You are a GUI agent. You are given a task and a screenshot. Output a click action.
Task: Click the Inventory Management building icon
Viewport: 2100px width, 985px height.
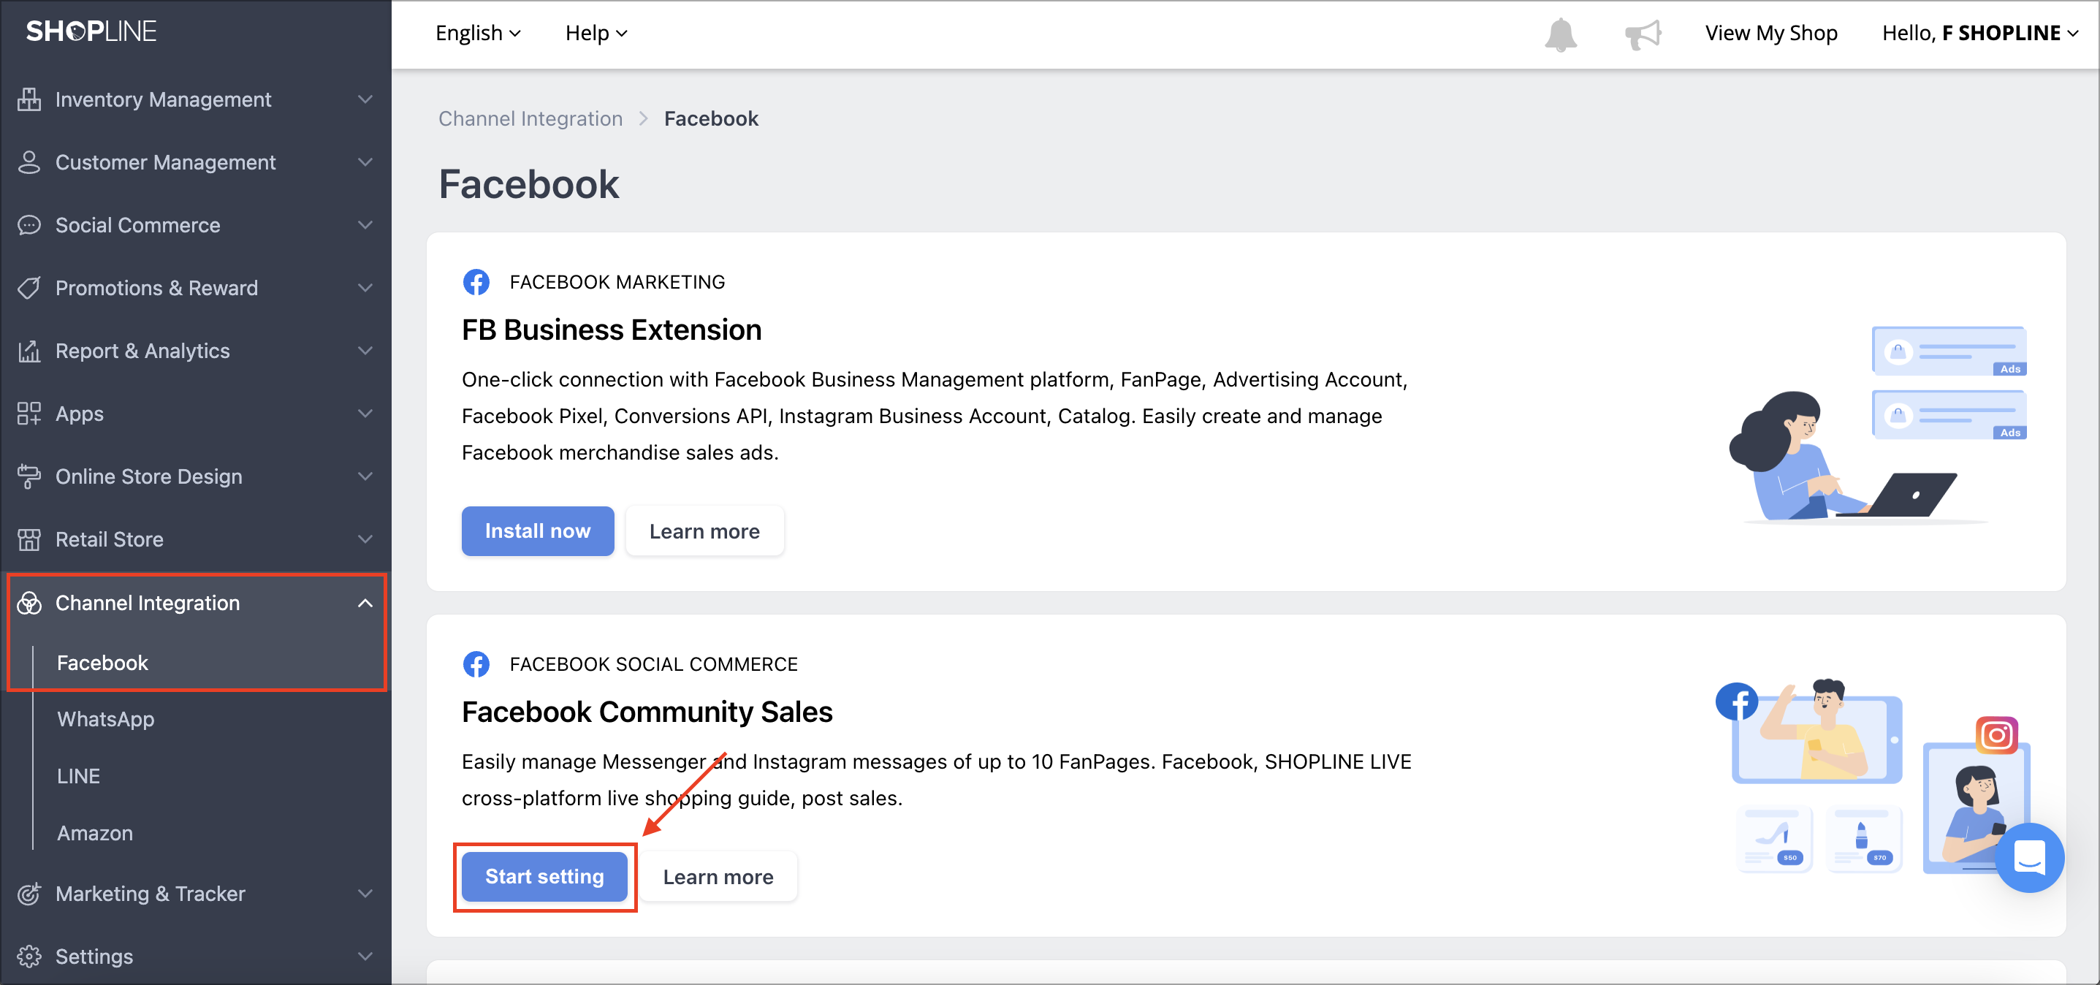(29, 99)
